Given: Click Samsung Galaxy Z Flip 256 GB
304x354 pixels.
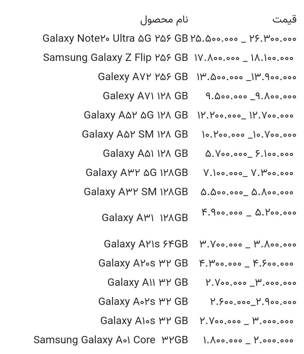Looking at the screenshot, I should click(x=115, y=58).
